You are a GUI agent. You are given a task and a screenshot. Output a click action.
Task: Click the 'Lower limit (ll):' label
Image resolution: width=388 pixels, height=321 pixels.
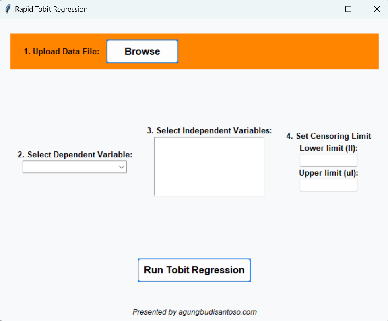click(328, 148)
